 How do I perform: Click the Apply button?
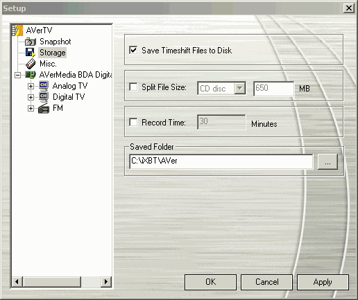click(x=323, y=282)
